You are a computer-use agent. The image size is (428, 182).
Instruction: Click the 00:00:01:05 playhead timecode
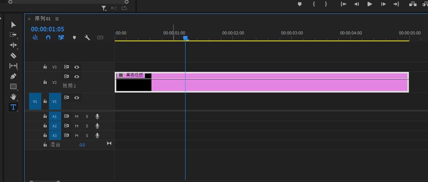(47, 29)
